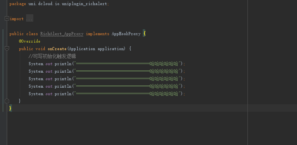Open the folded "..." import placeholder
This screenshot has height=145, width=297.
[30, 18]
